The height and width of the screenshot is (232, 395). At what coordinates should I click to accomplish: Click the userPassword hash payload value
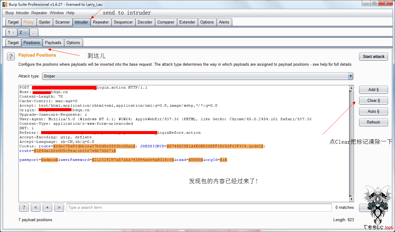pos(133,160)
